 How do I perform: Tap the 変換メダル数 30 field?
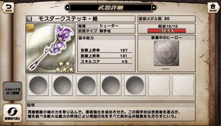pos(167,19)
